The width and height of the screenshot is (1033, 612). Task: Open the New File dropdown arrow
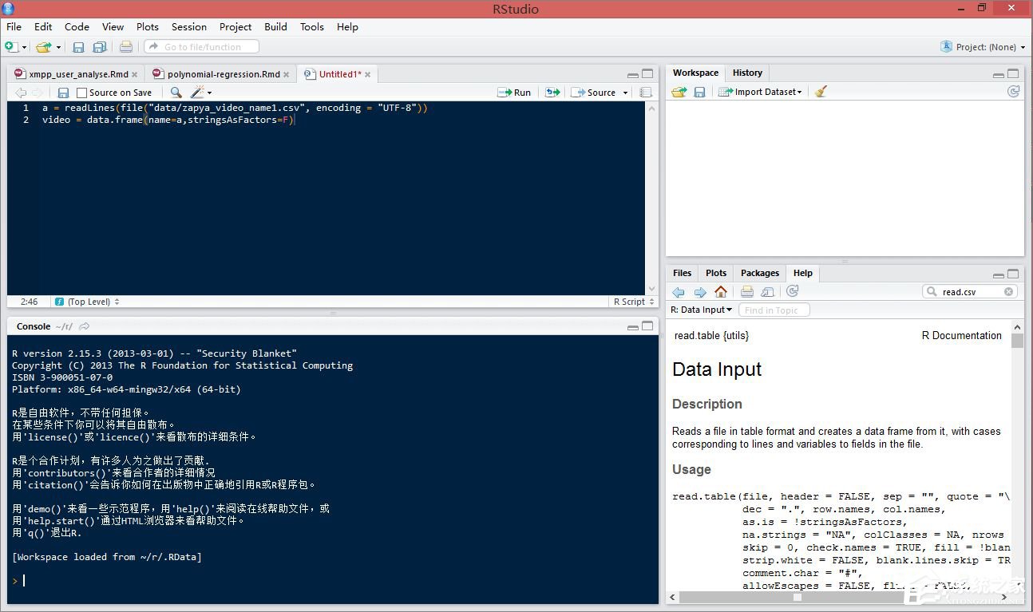tap(25, 48)
